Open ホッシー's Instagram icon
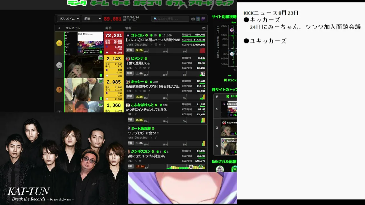The image size is (365, 205). pos(140,91)
